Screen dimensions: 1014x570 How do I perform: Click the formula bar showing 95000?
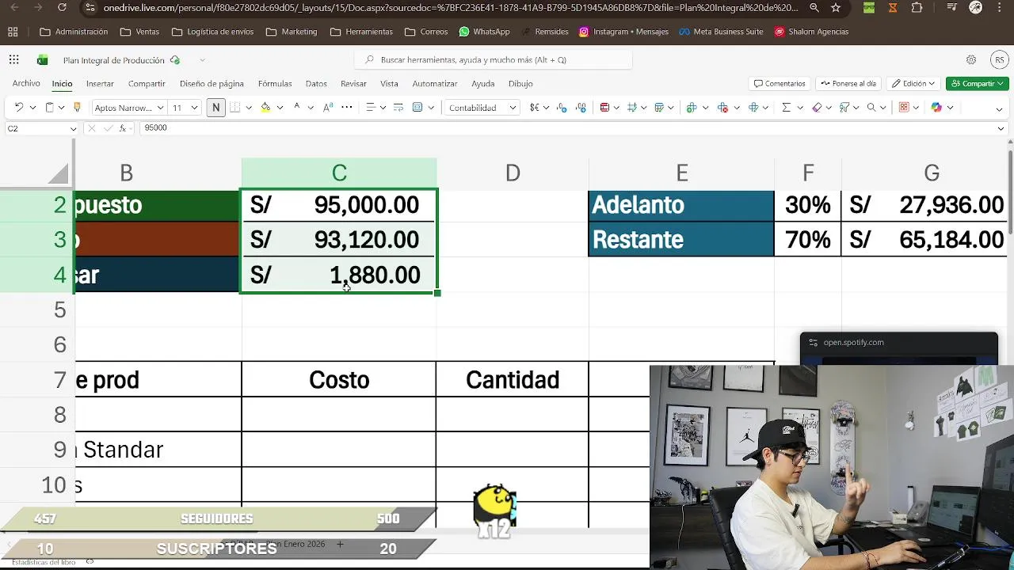[566, 128]
